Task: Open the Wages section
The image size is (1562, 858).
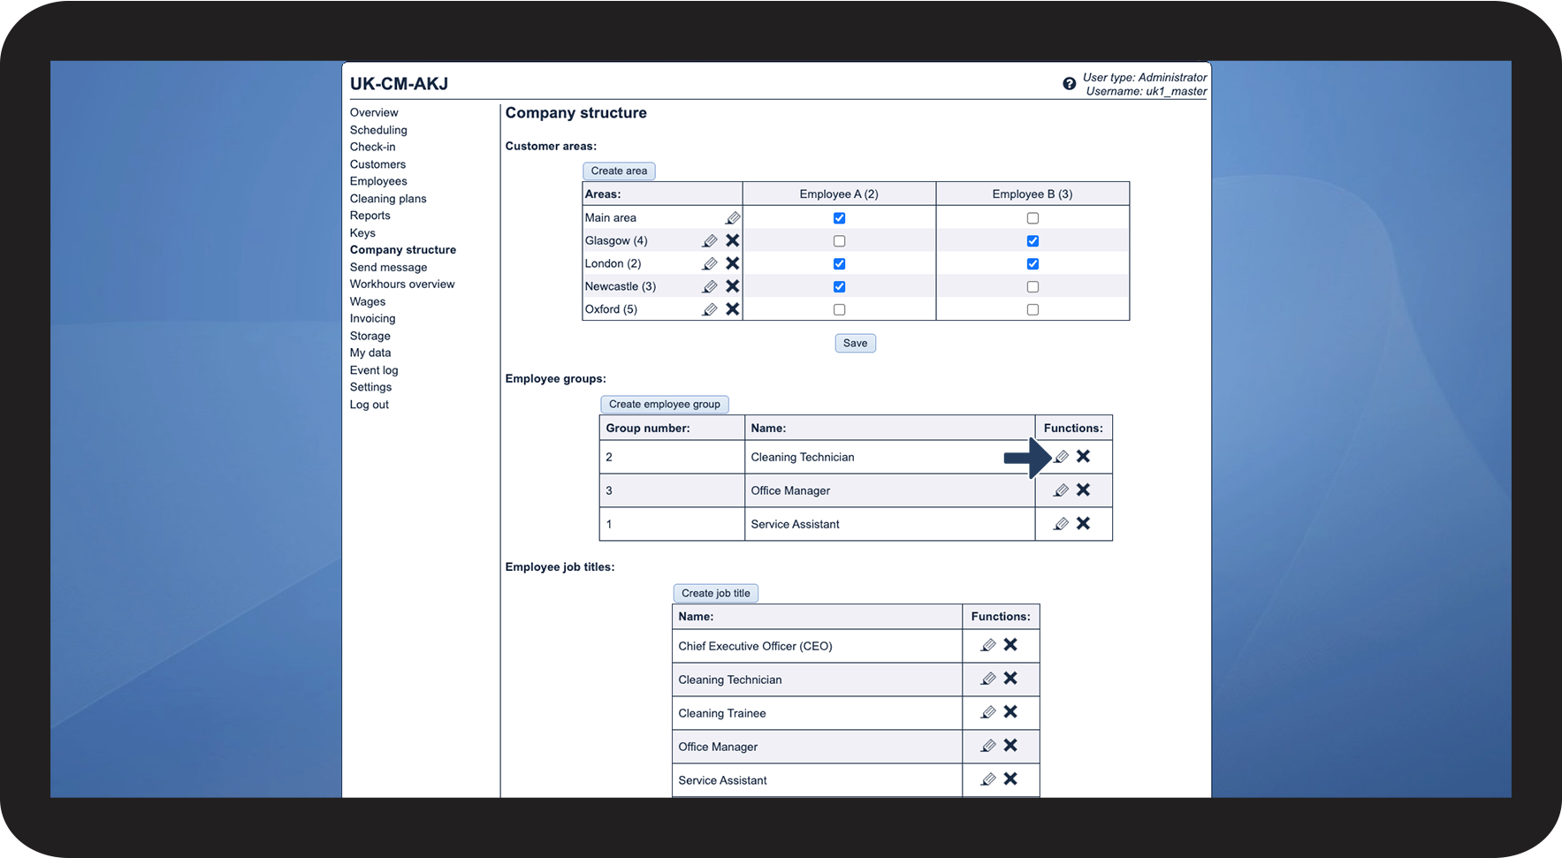Action: pos(368,302)
